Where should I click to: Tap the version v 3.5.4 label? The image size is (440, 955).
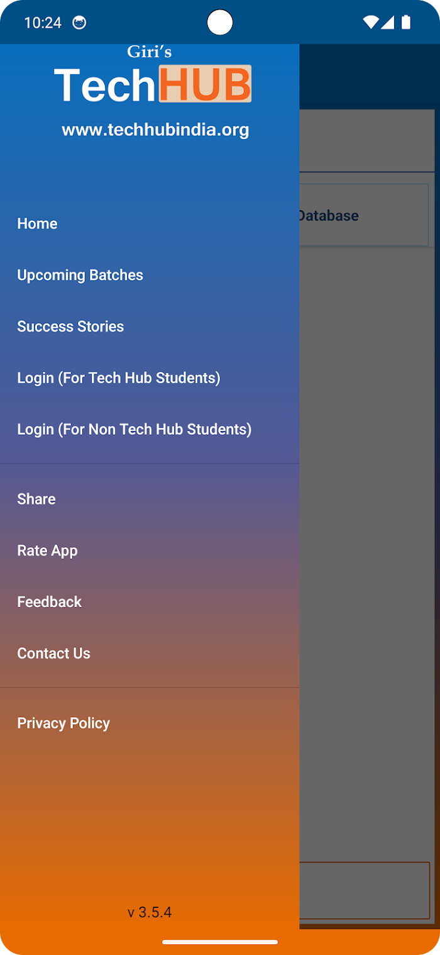[x=150, y=912]
